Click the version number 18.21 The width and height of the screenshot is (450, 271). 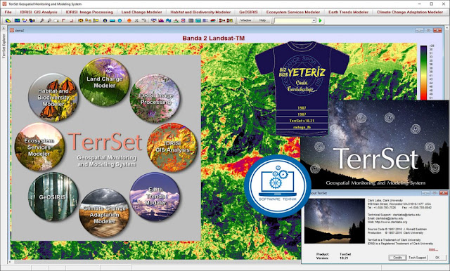point(344,258)
